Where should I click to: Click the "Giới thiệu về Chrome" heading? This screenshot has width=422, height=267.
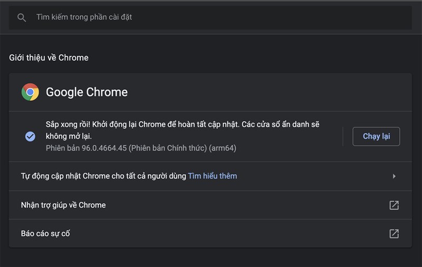[49, 58]
